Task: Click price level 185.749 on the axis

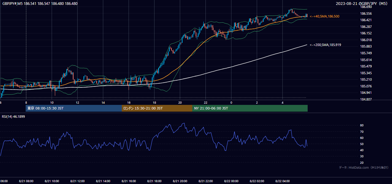Action: point(366,53)
